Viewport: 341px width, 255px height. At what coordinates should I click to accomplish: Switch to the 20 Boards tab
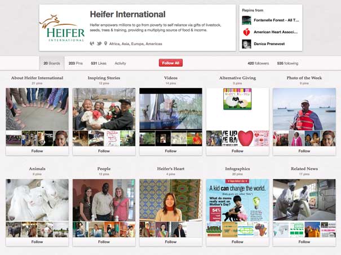(x=50, y=63)
